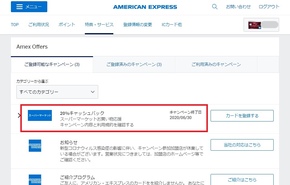Open search with the magnifier icon
Image resolution: width=290 pixels, height=185 pixels.
(215, 7)
